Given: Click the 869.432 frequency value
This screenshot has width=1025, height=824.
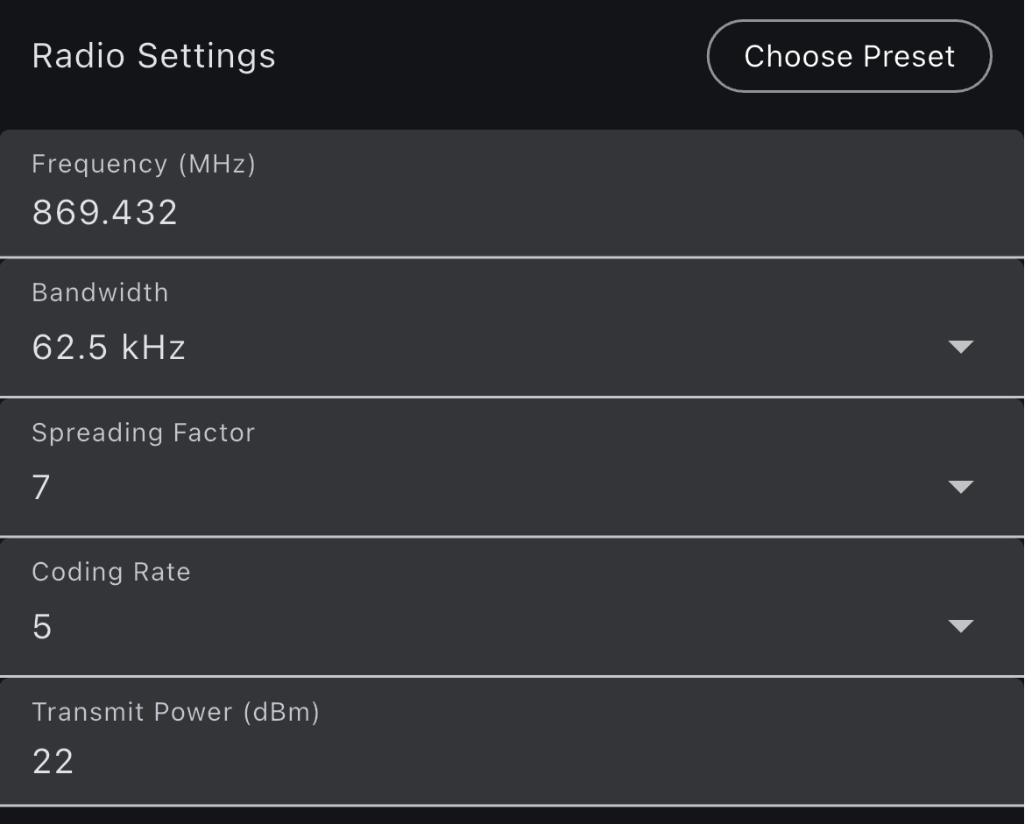Looking at the screenshot, I should [x=105, y=212].
